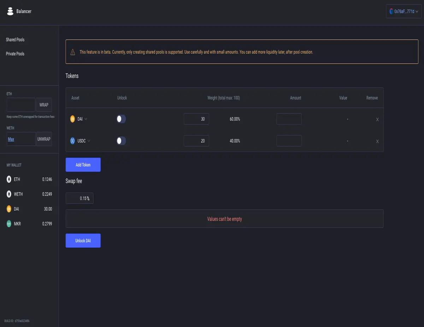Viewport: 424px width, 327px height.
Task: Click the 60.00% weight value
Action: point(235,119)
